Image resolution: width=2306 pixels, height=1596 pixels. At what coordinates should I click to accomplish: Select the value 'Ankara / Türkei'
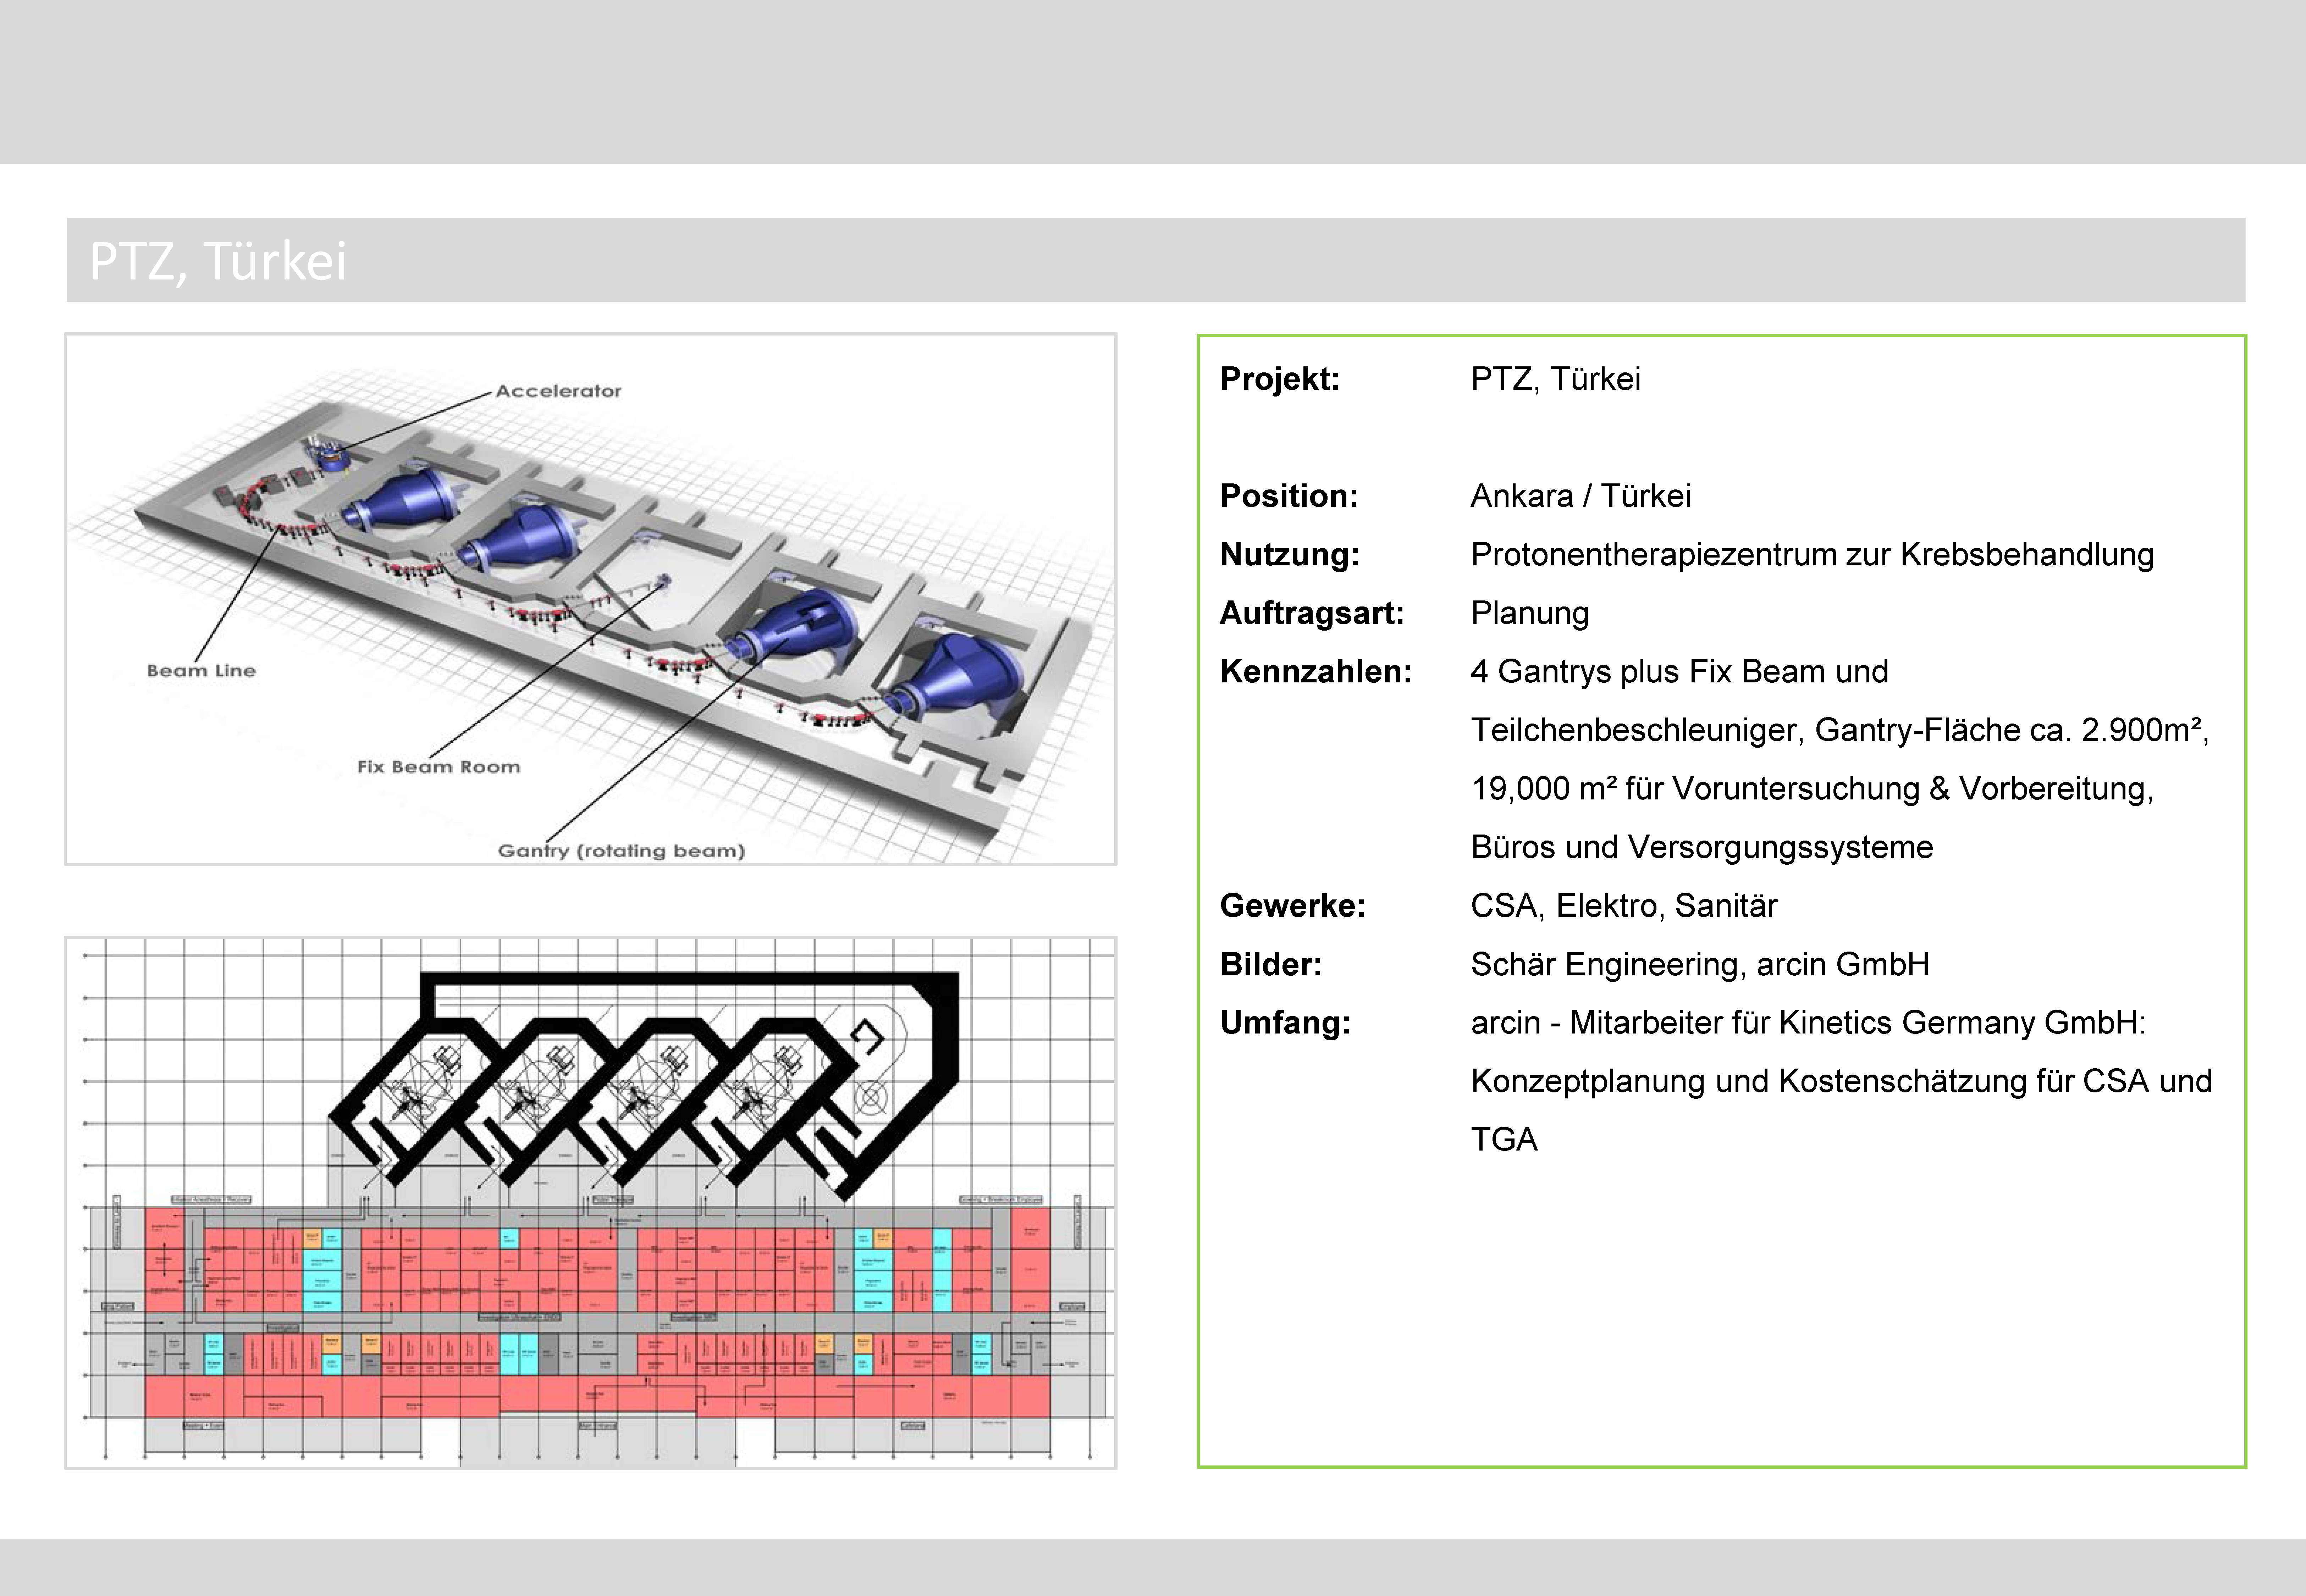pyautogui.click(x=1581, y=496)
